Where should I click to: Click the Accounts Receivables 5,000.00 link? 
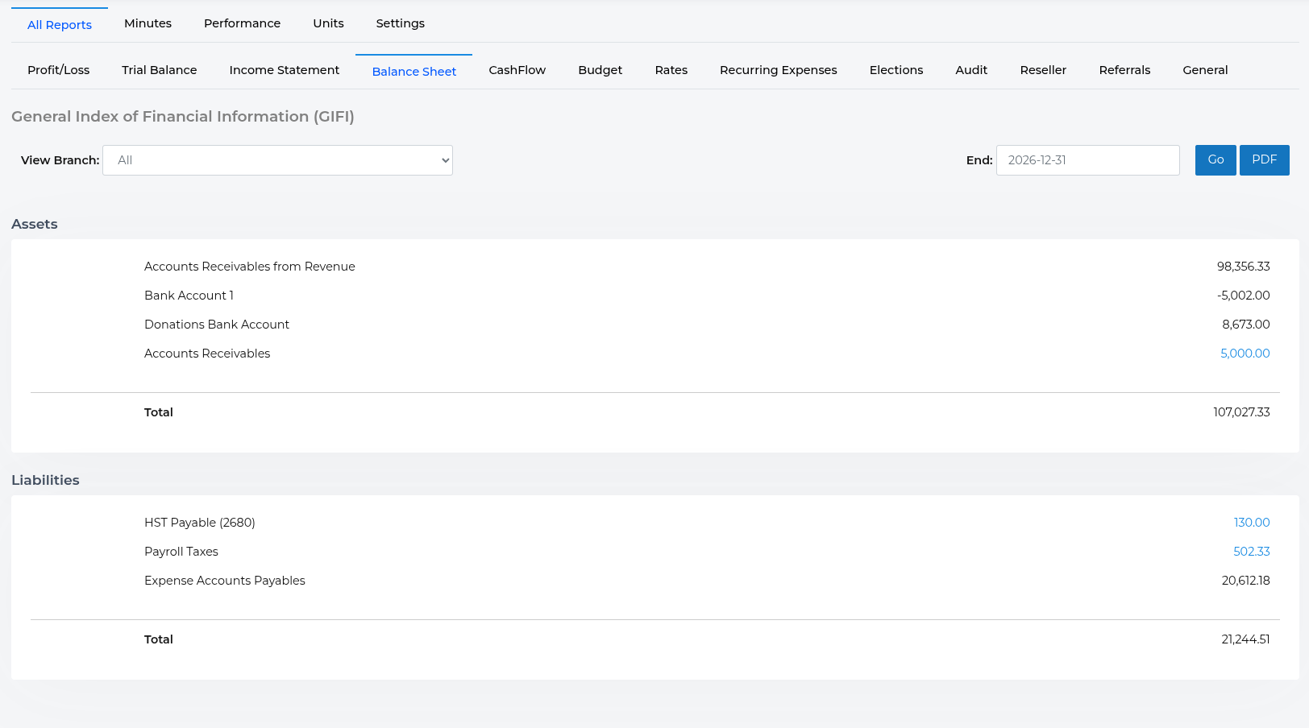1245,354
